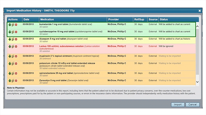The image size is (206, 115).
Task: Click green import arrow for cyclobenzaprine row
Action: (10, 32)
